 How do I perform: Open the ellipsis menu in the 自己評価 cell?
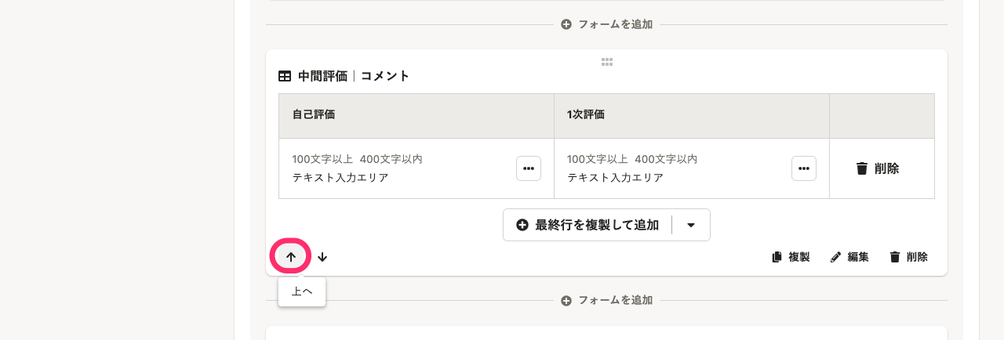[x=529, y=168]
